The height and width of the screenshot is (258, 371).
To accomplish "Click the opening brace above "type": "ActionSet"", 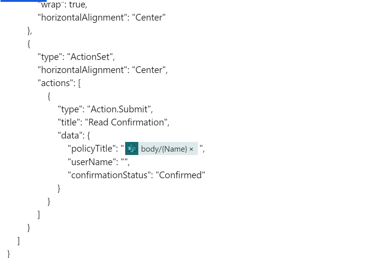I will click(x=29, y=44).
